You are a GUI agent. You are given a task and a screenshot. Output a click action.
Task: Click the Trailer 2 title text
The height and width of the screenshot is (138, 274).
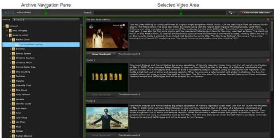90,101
